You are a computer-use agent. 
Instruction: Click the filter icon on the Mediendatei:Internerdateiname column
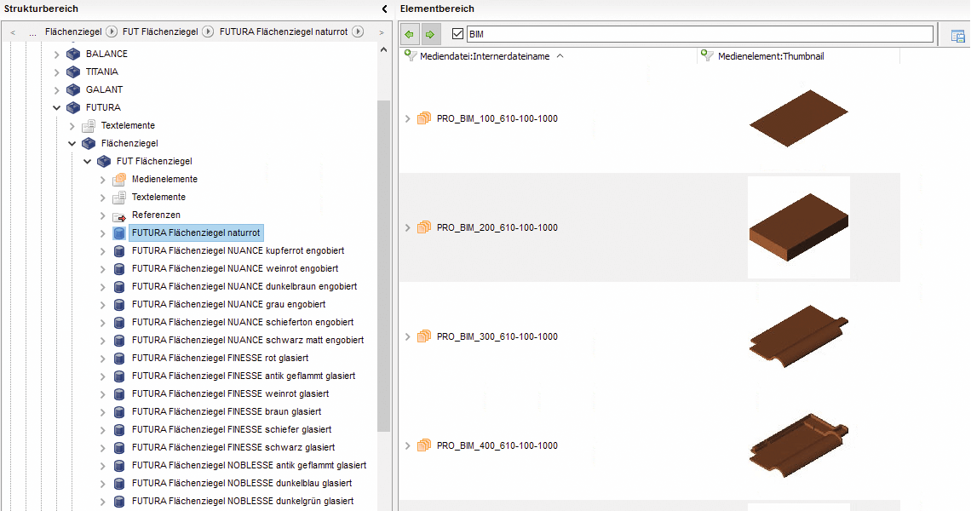tap(410, 55)
